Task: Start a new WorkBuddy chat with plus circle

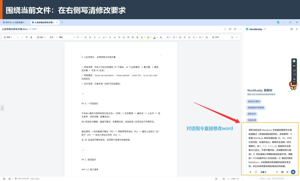Action: (291, 29)
